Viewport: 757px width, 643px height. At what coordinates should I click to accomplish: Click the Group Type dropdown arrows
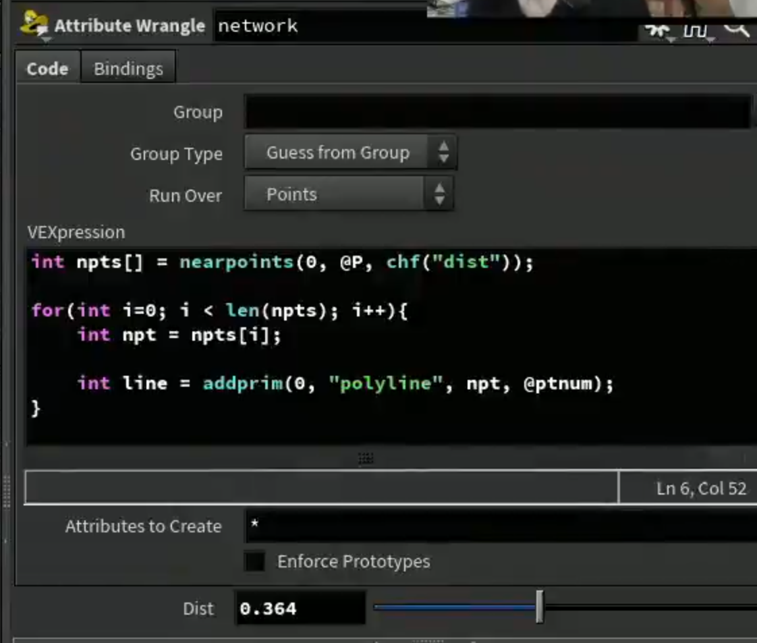click(443, 152)
